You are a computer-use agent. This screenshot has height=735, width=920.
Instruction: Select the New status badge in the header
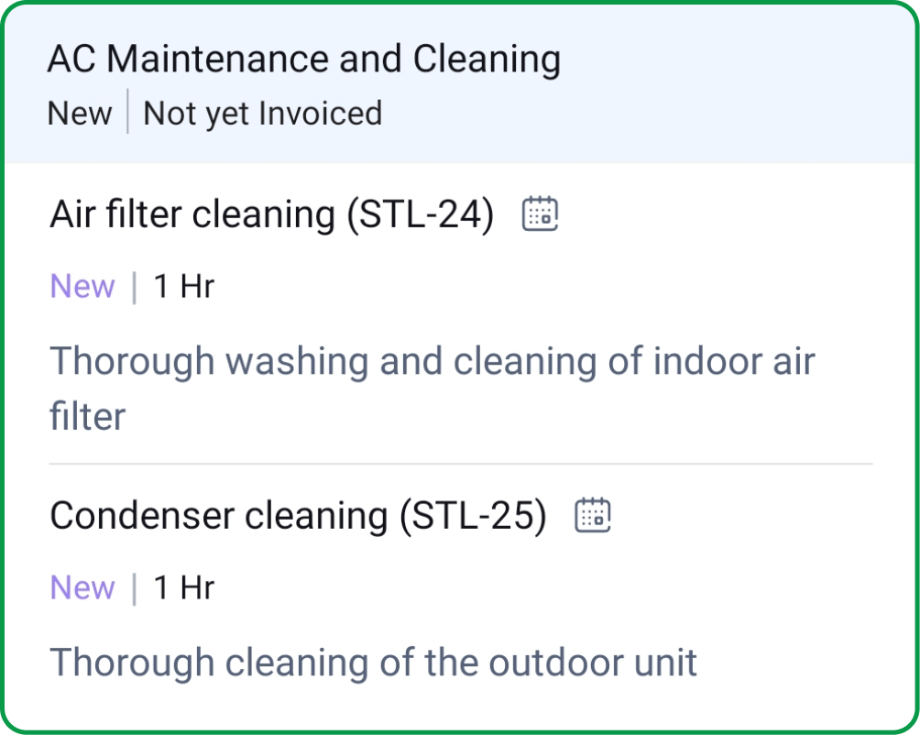(x=79, y=113)
